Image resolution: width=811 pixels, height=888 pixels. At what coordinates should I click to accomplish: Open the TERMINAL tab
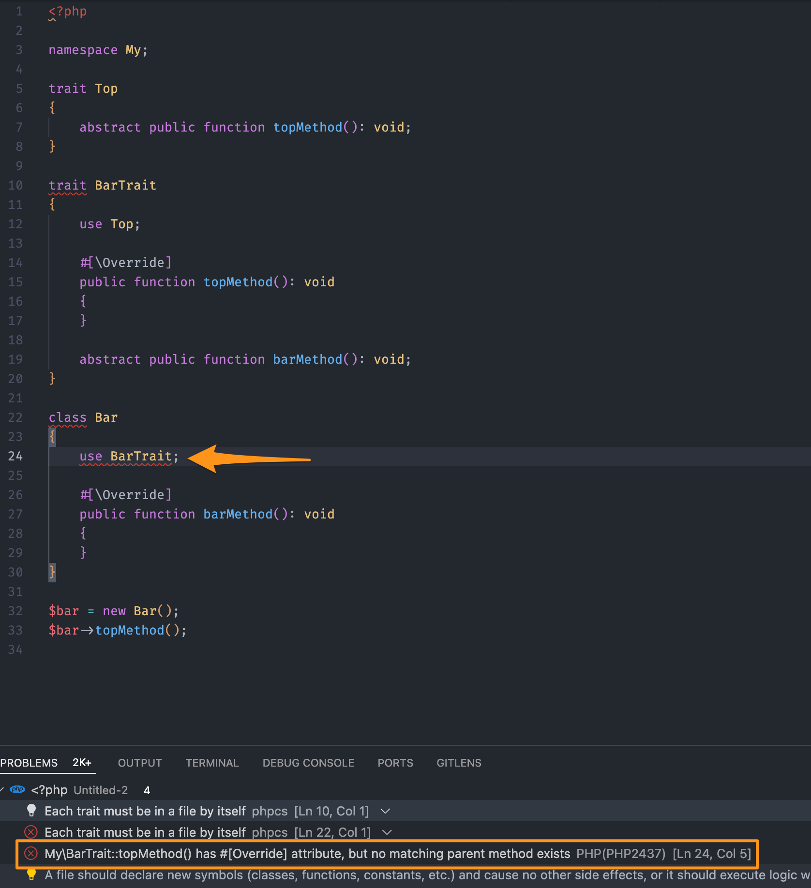(x=212, y=763)
